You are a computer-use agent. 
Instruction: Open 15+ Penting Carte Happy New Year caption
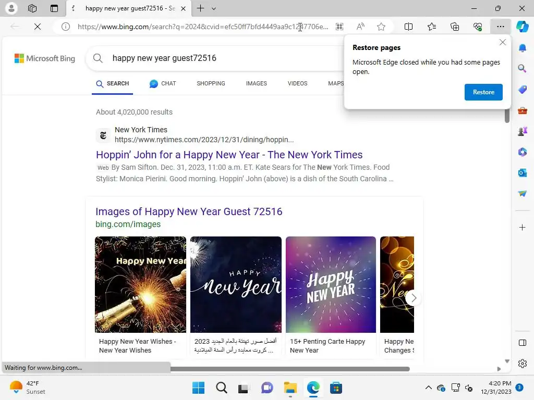coord(327,346)
